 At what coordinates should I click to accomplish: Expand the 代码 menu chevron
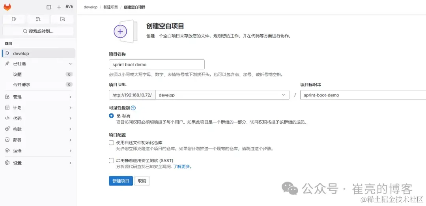[70, 118]
